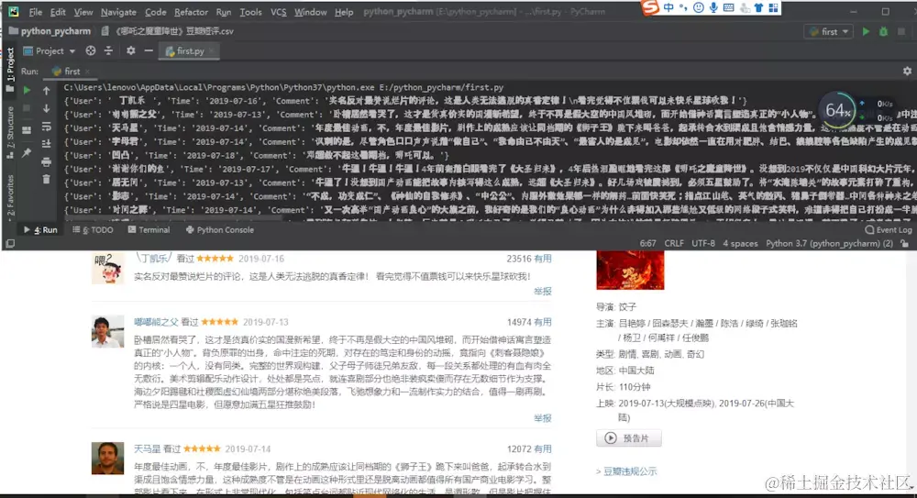The image size is (917, 498).
Task: Open the VCS menu
Action: (279, 12)
